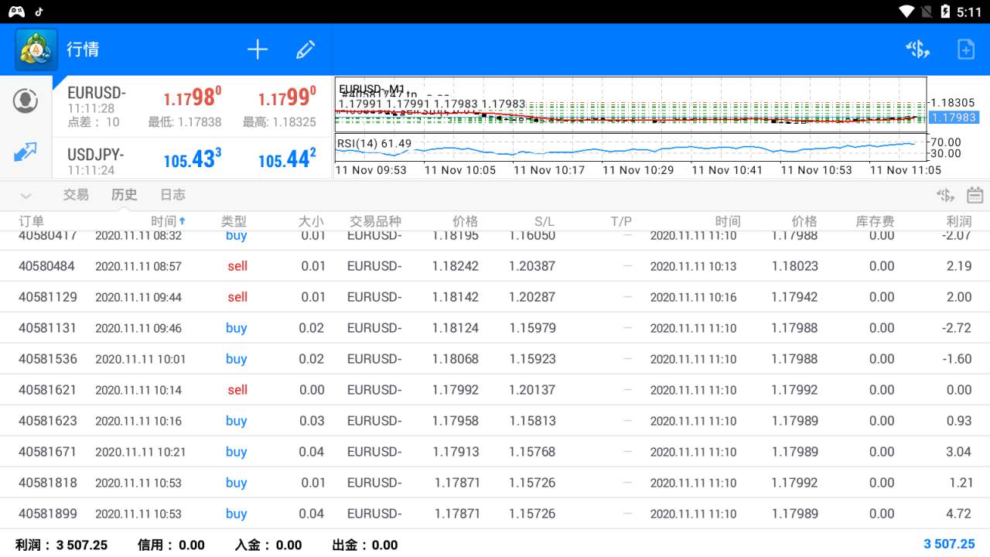990x557 pixels.
Task: Select the USDJPY- quote row
Action: point(192,159)
